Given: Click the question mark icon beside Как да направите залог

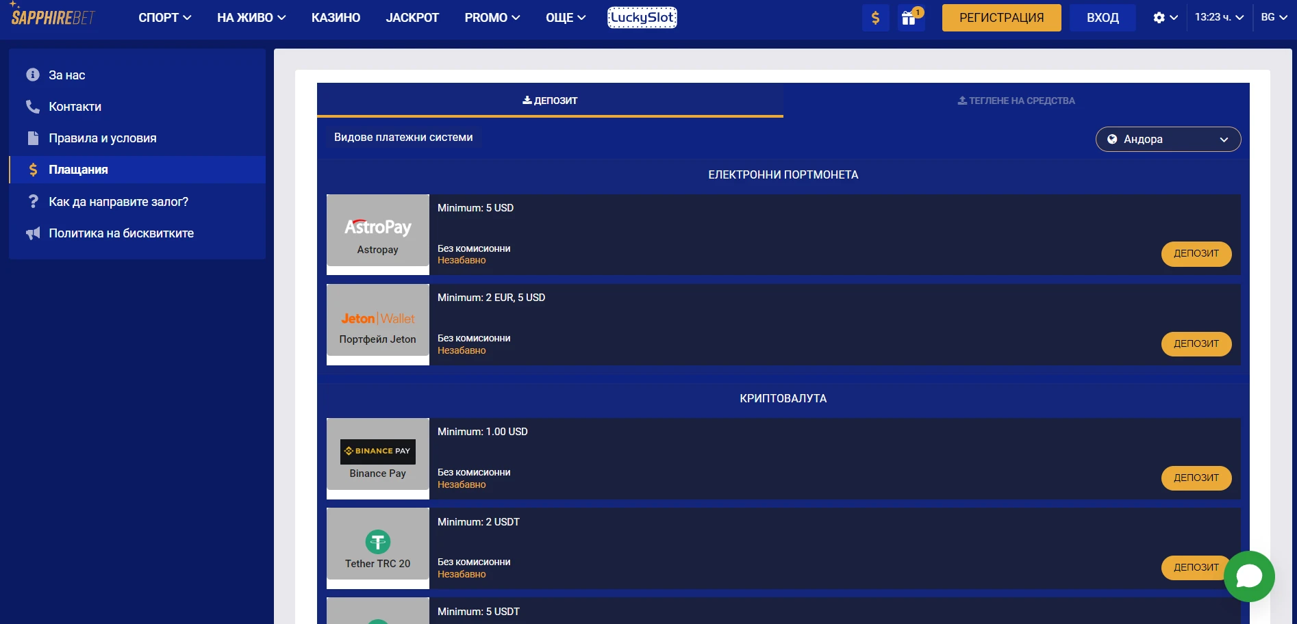Looking at the screenshot, I should 33,201.
